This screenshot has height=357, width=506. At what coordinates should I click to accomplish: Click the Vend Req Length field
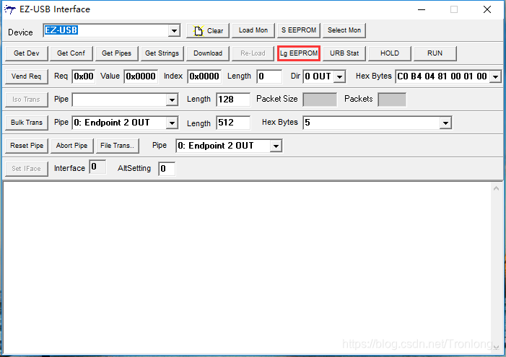coord(269,76)
